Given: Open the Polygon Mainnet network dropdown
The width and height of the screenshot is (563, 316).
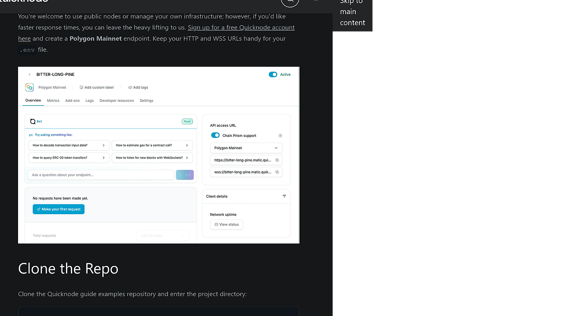Looking at the screenshot, I should point(246,148).
